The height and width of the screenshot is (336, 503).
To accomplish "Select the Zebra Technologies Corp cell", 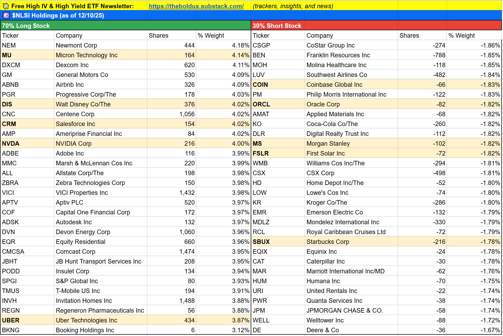I will click(101, 183).
